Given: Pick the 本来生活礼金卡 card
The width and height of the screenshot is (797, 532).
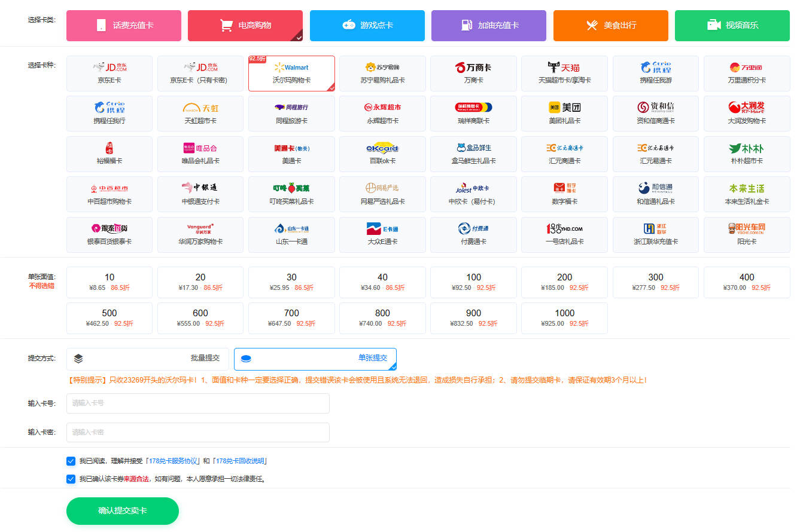Looking at the screenshot, I should pyautogui.click(x=747, y=194).
